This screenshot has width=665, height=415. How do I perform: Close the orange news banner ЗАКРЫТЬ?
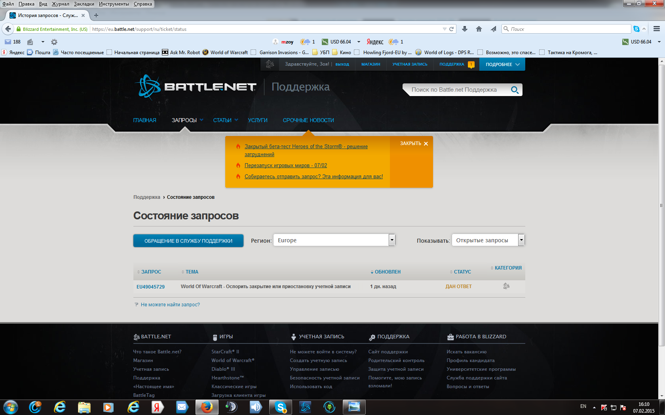pos(414,143)
